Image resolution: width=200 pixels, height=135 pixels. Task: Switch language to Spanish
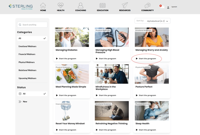click(x=174, y=7)
